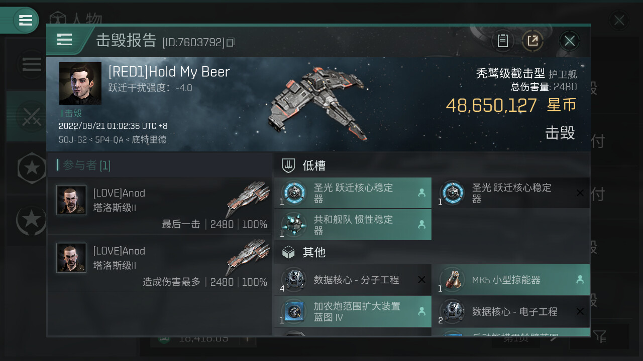
Task: Tap Hold My Beer pilot portrait
Action: click(x=80, y=83)
